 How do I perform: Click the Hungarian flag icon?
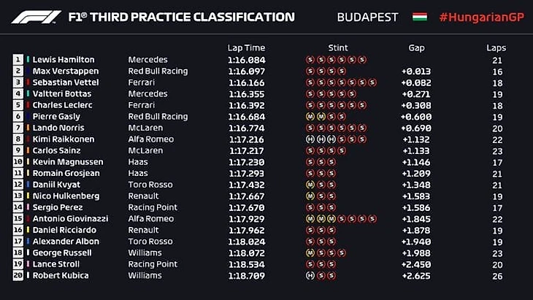(x=418, y=17)
